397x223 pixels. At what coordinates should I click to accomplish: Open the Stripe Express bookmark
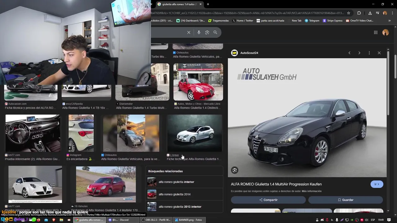(x=332, y=21)
